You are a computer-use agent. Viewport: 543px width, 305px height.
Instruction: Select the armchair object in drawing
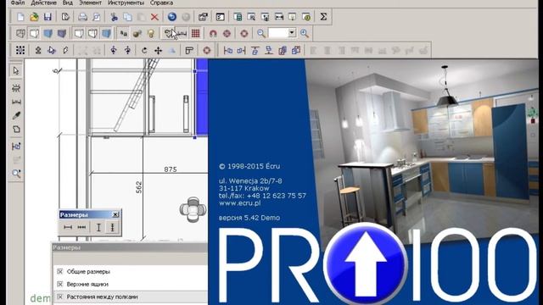point(193,209)
